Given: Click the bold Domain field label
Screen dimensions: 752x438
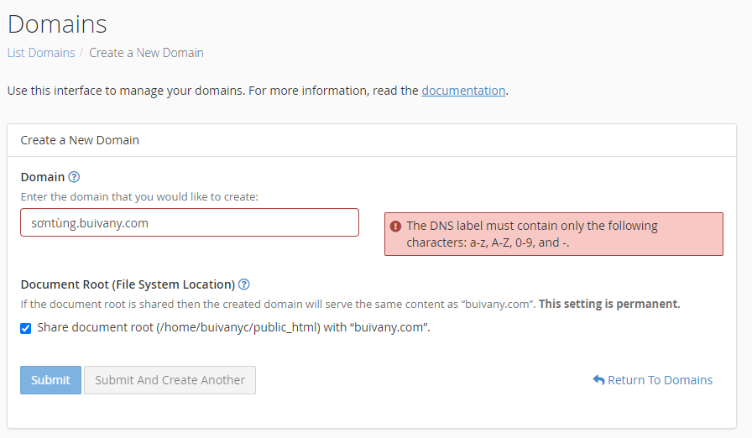Looking at the screenshot, I should coord(43,177).
